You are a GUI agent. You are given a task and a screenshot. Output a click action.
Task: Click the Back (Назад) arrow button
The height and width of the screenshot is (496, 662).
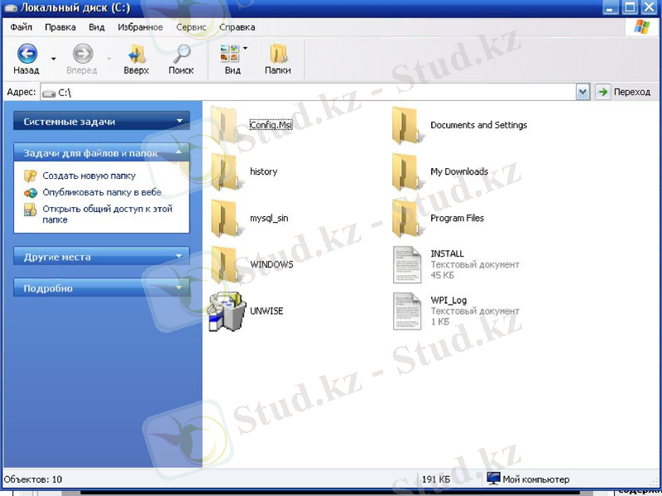point(26,55)
